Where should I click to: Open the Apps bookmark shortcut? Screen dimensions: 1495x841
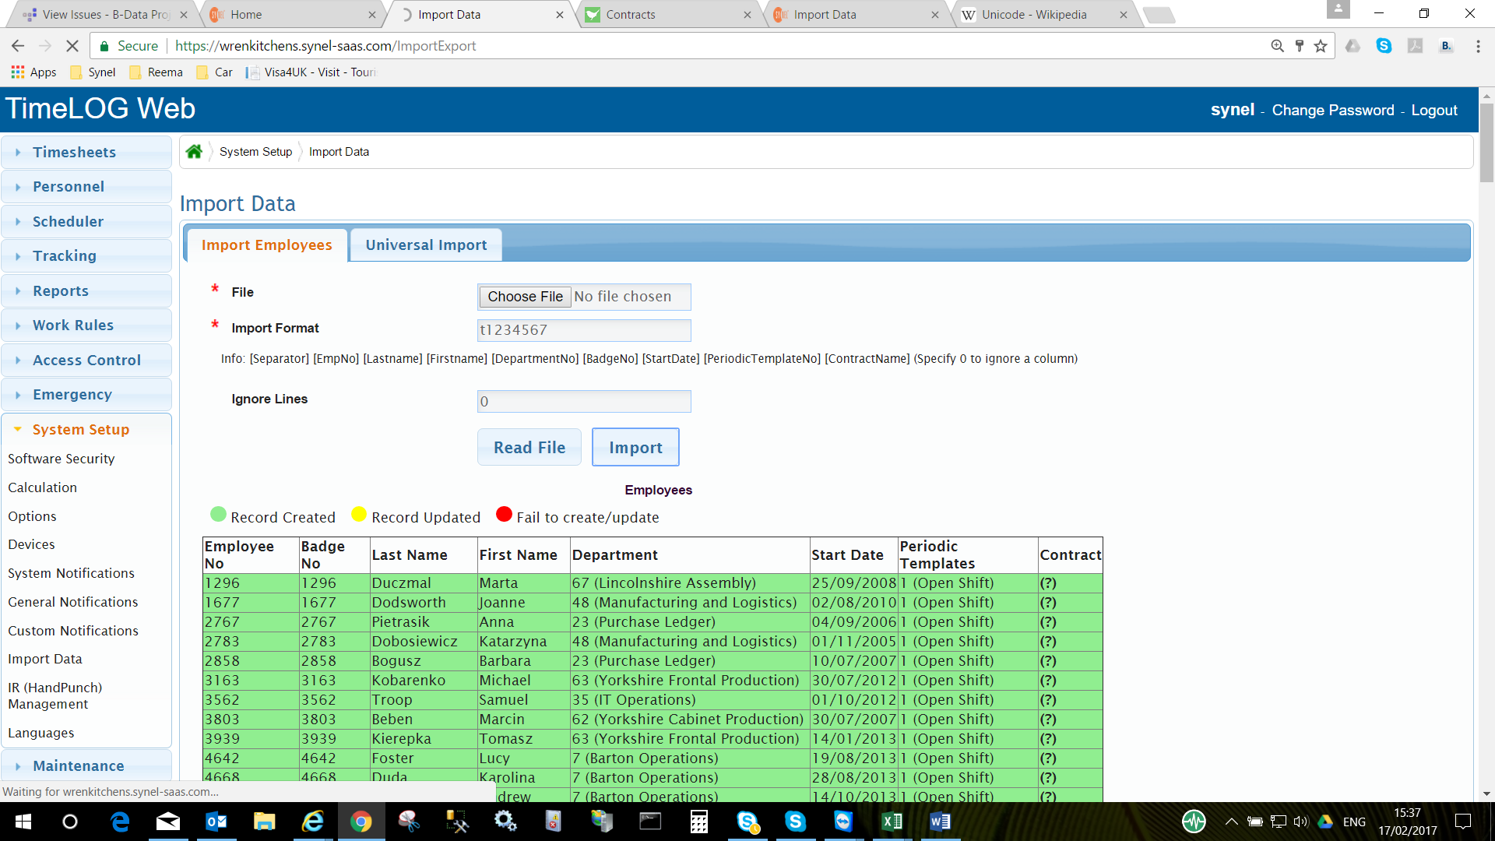33,72
